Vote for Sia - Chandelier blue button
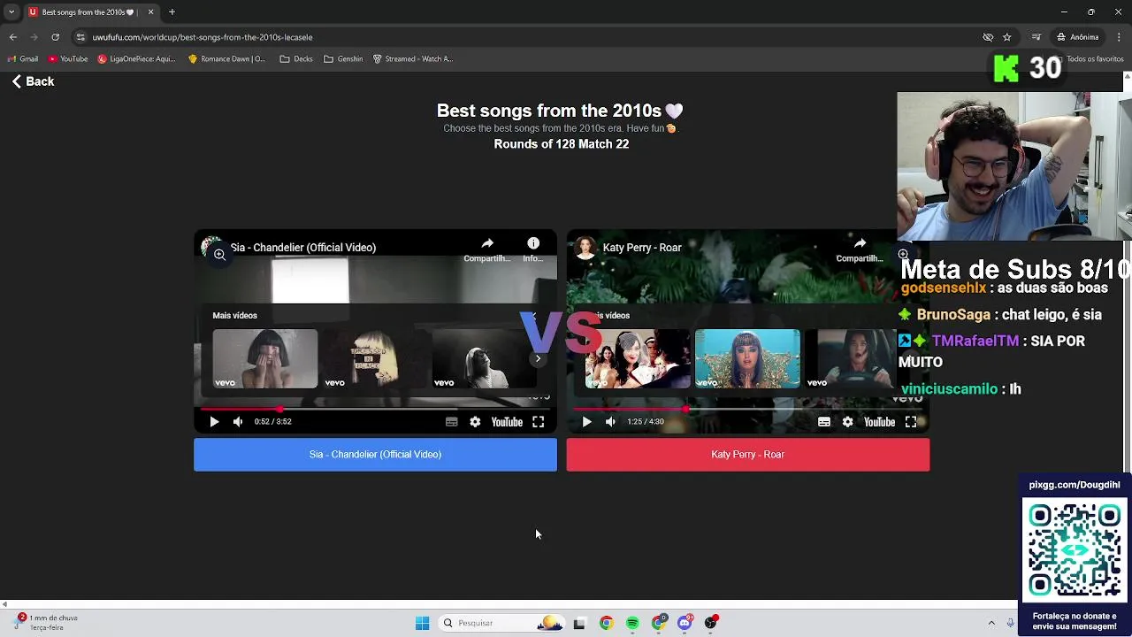1132x637 pixels. tap(375, 454)
